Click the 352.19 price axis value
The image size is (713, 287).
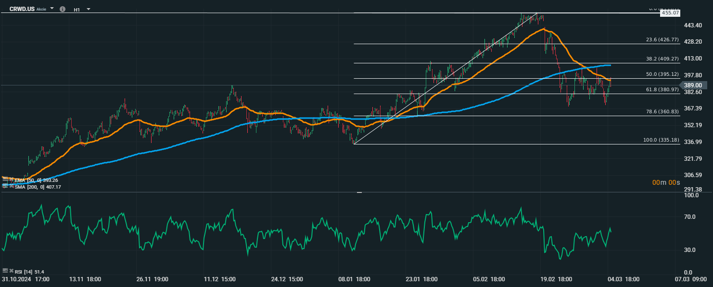coord(693,125)
